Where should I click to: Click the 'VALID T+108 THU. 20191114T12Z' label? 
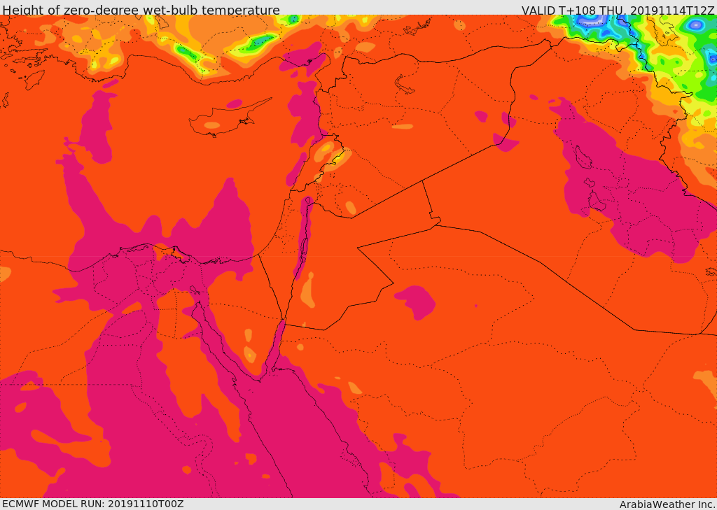[x=618, y=10]
